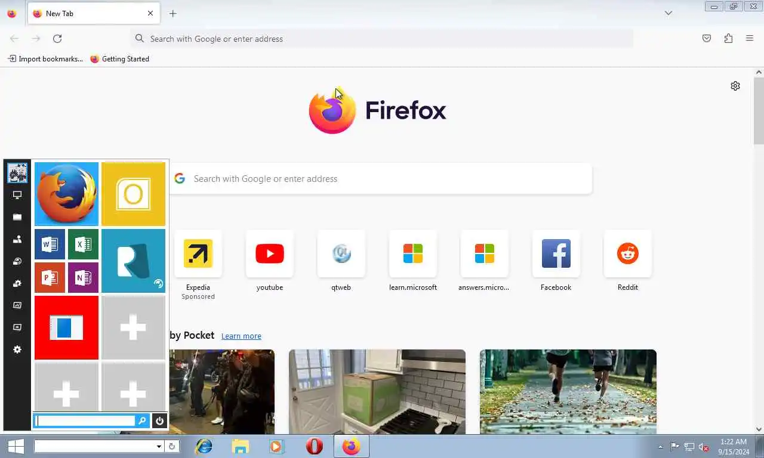
Task: Click the user account picture in start menu
Action: click(17, 173)
